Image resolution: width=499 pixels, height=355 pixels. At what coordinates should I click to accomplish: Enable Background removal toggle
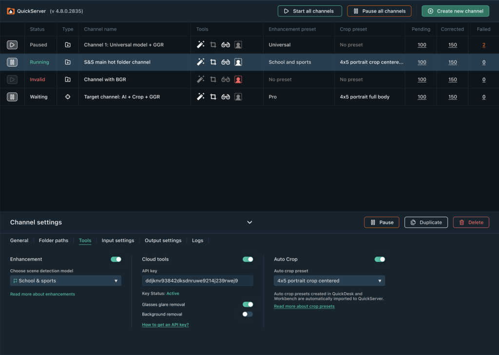tap(248, 314)
